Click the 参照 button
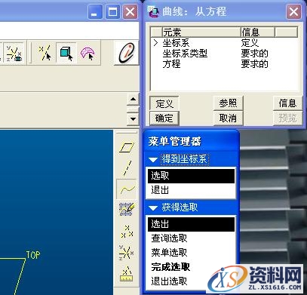Image resolution: width=307 pixels, height=295 pixels. [x=228, y=103]
